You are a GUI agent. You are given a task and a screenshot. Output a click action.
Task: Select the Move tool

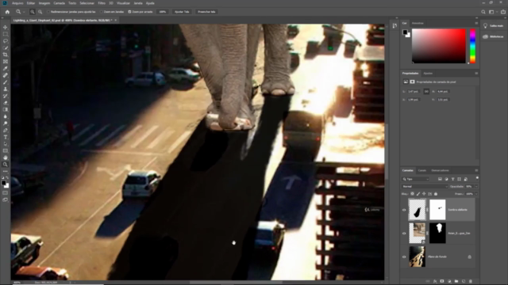[x=6, y=28]
